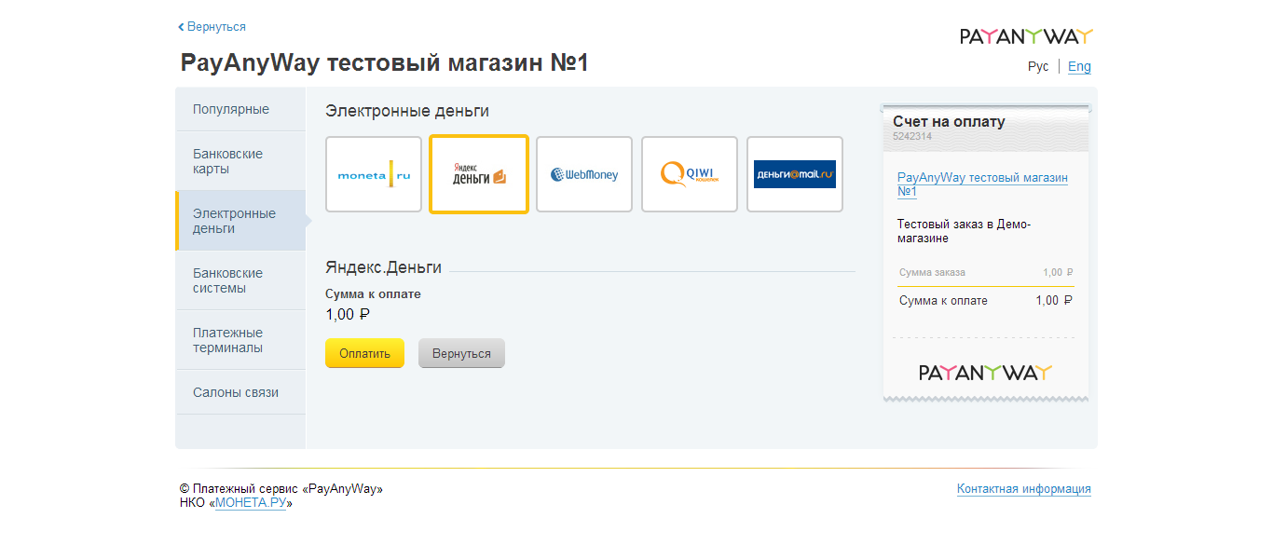Choose the Яндекс Деньги payment tile
Image resolution: width=1273 pixels, height=559 pixels.
click(x=479, y=174)
